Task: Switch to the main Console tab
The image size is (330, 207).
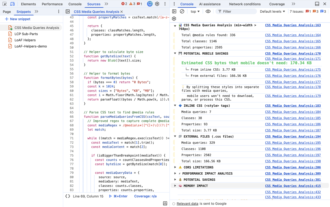Action: coord(75,4)
